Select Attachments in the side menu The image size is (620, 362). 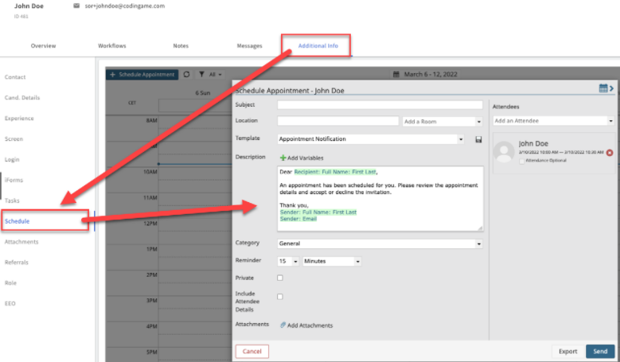pos(21,241)
